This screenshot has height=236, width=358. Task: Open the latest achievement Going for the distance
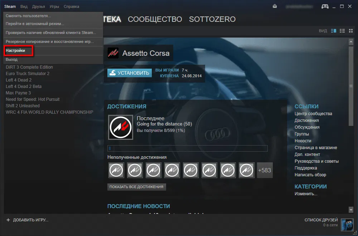[x=121, y=127]
